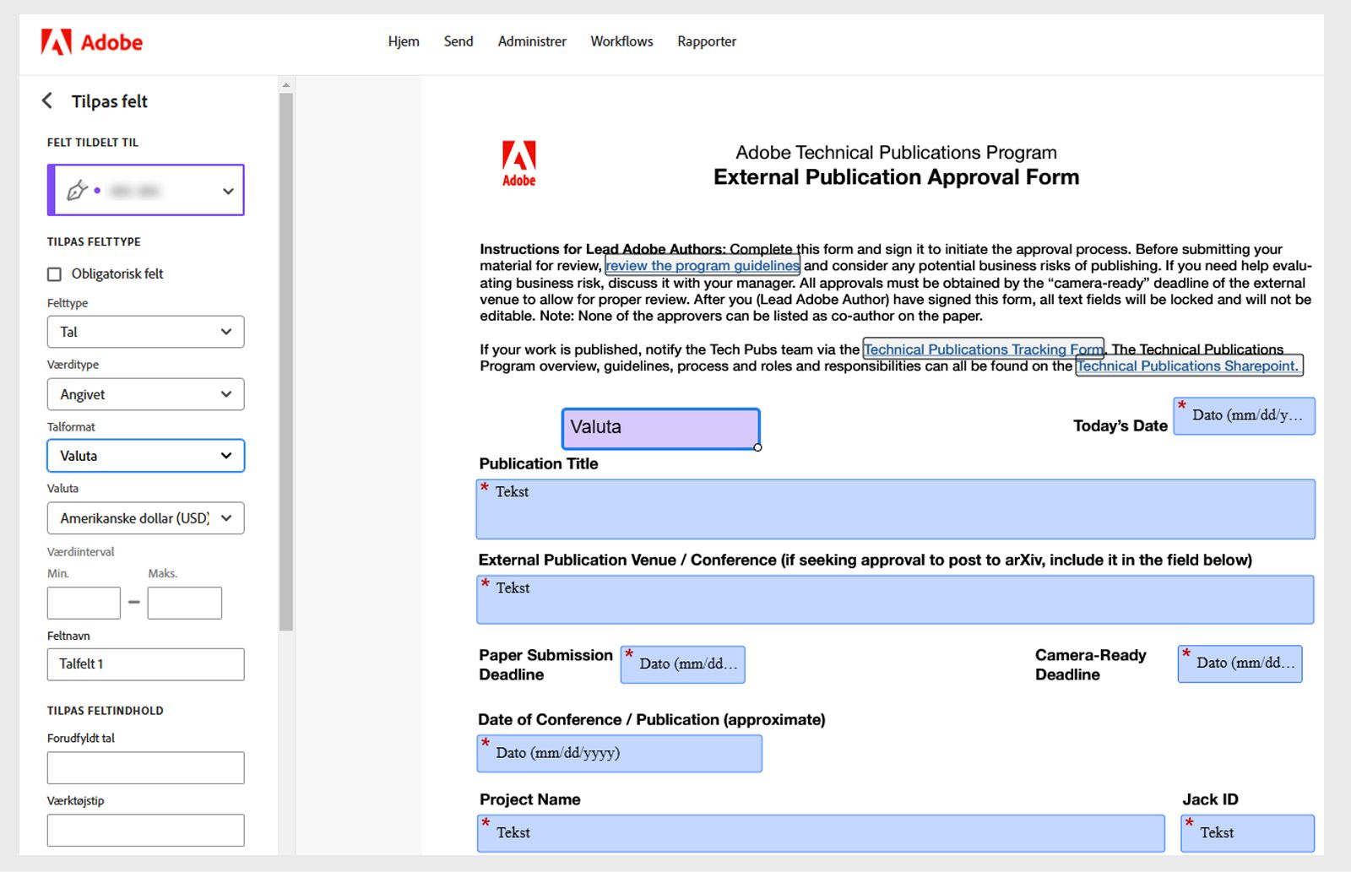Click the 'TILPAS FELTINDHOLD' section label
This screenshot has width=1351, height=872.
click(x=106, y=711)
